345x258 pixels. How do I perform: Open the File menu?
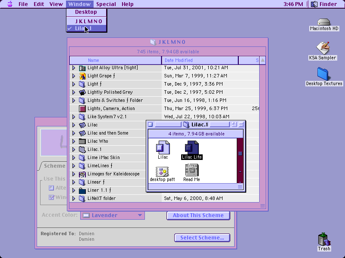tap(23, 4)
